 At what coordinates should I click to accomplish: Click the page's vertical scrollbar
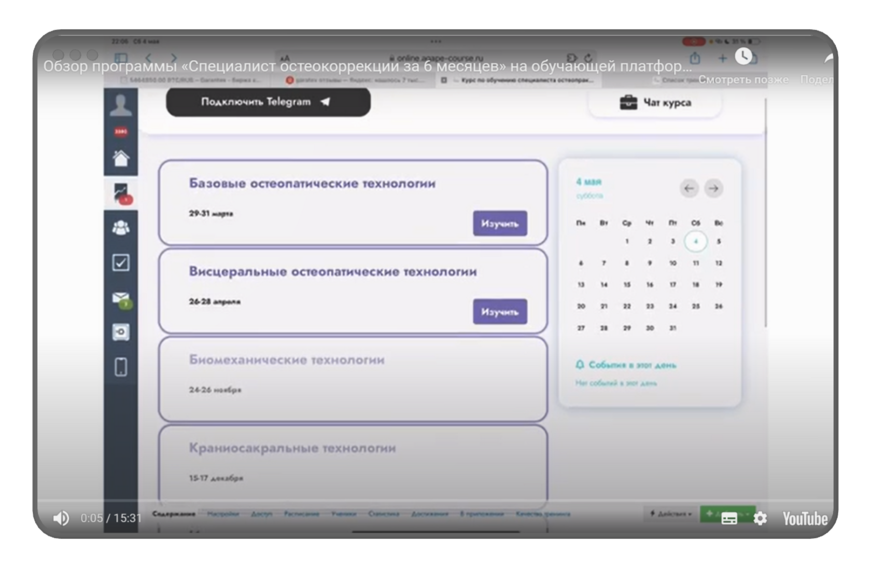pos(765,213)
